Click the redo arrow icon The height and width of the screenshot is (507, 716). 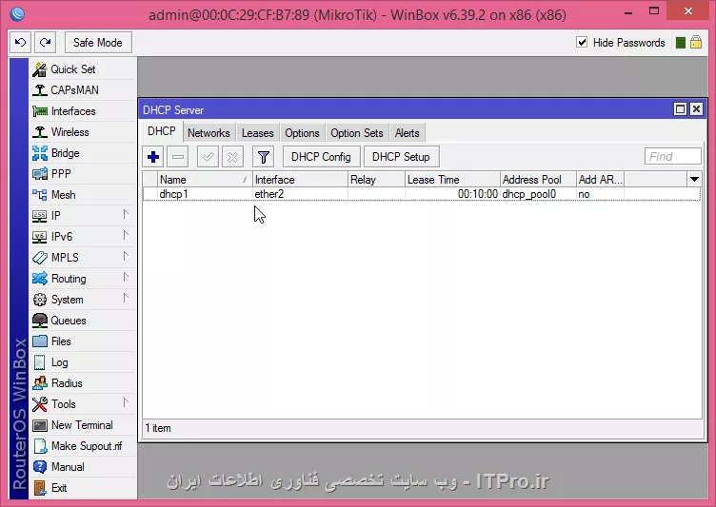45,42
